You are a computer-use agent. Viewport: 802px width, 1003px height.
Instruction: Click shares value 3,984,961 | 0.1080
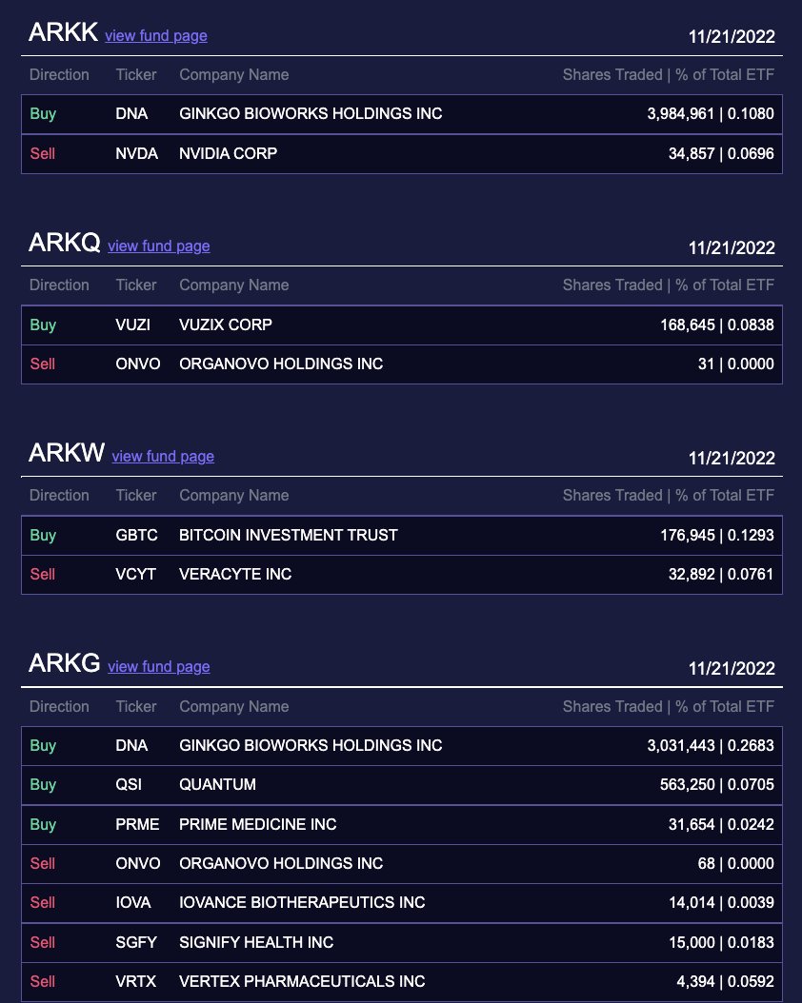[x=711, y=114]
